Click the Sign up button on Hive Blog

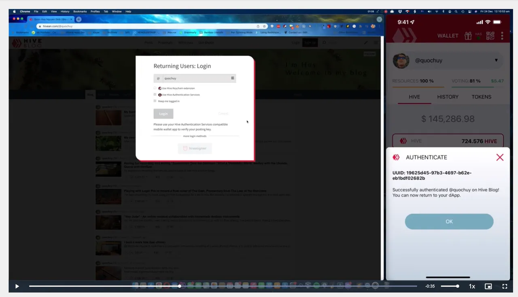[310, 42]
